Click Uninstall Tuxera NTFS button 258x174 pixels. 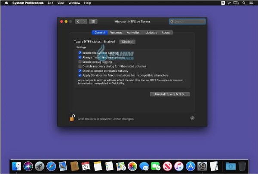pyautogui.click(x=170, y=94)
